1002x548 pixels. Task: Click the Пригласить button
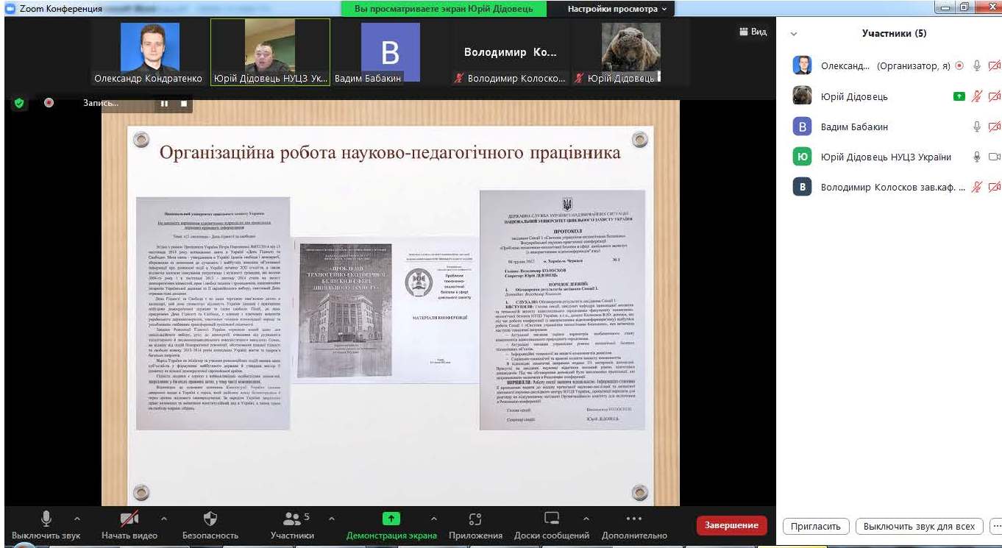[x=816, y=526]
